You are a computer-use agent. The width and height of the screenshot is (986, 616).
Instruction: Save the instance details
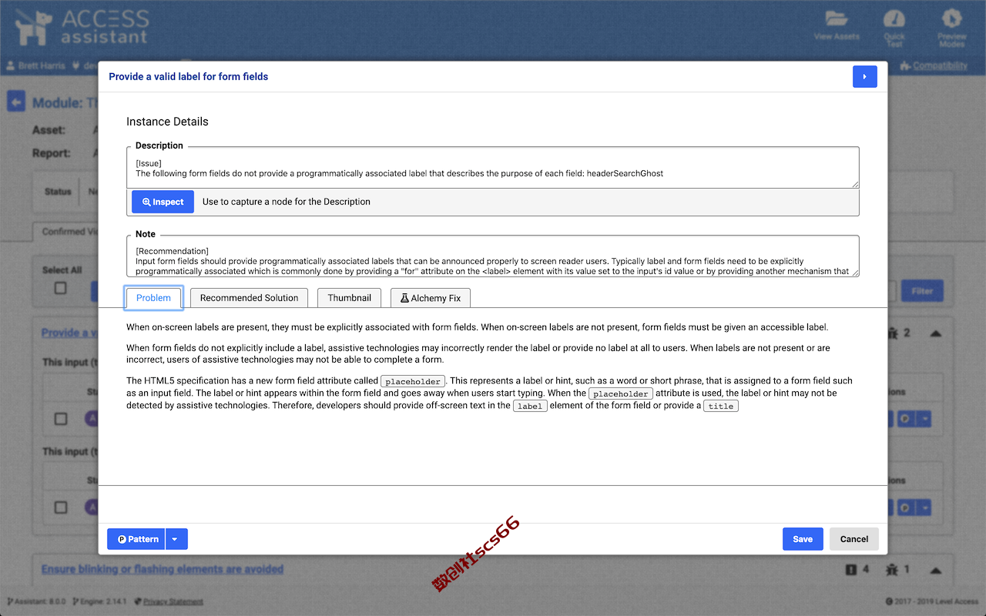click(x=803, y=539)
